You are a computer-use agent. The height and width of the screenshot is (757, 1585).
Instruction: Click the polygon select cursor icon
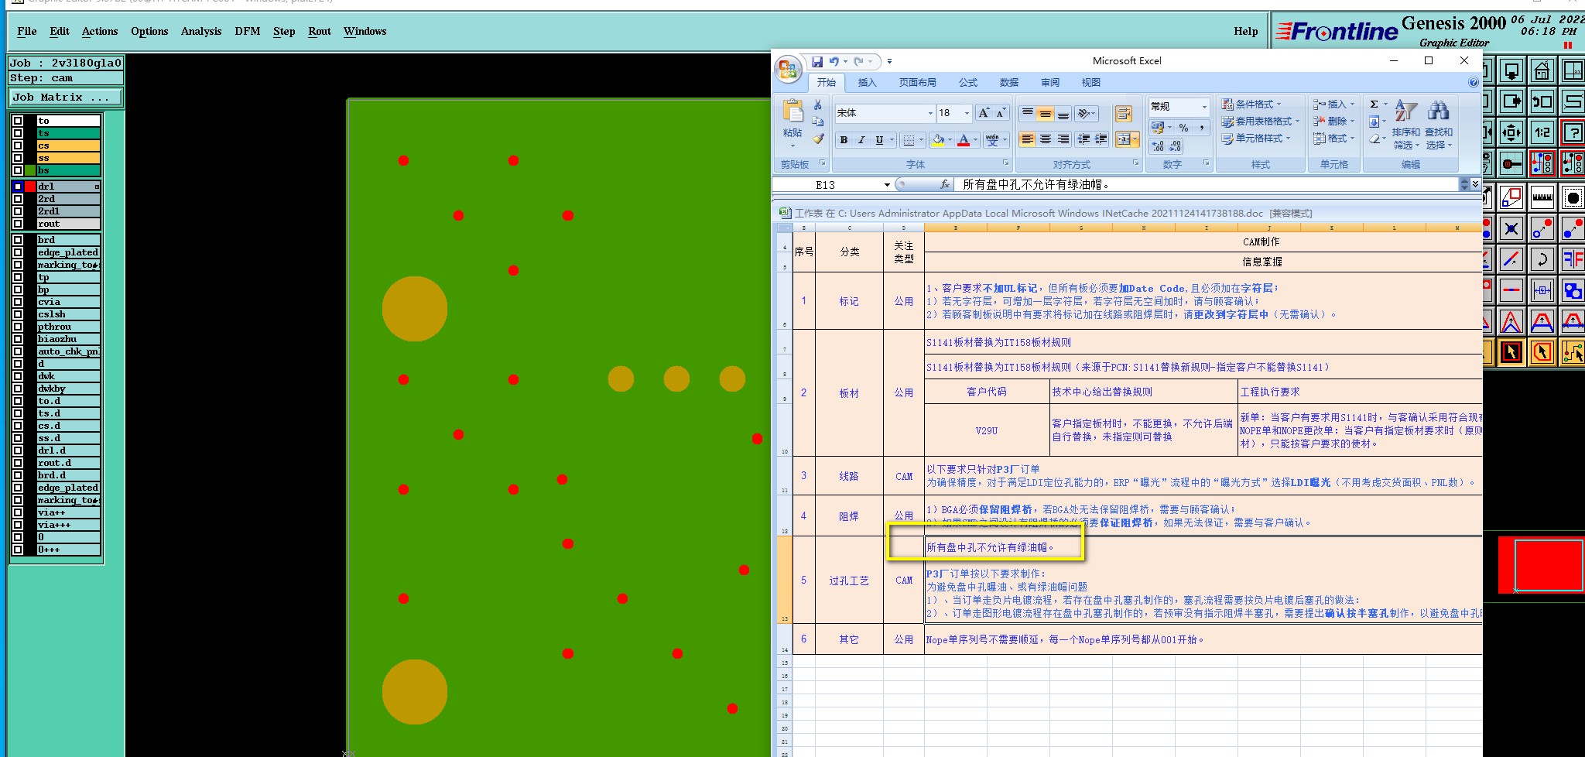(x=1542, y=352)
